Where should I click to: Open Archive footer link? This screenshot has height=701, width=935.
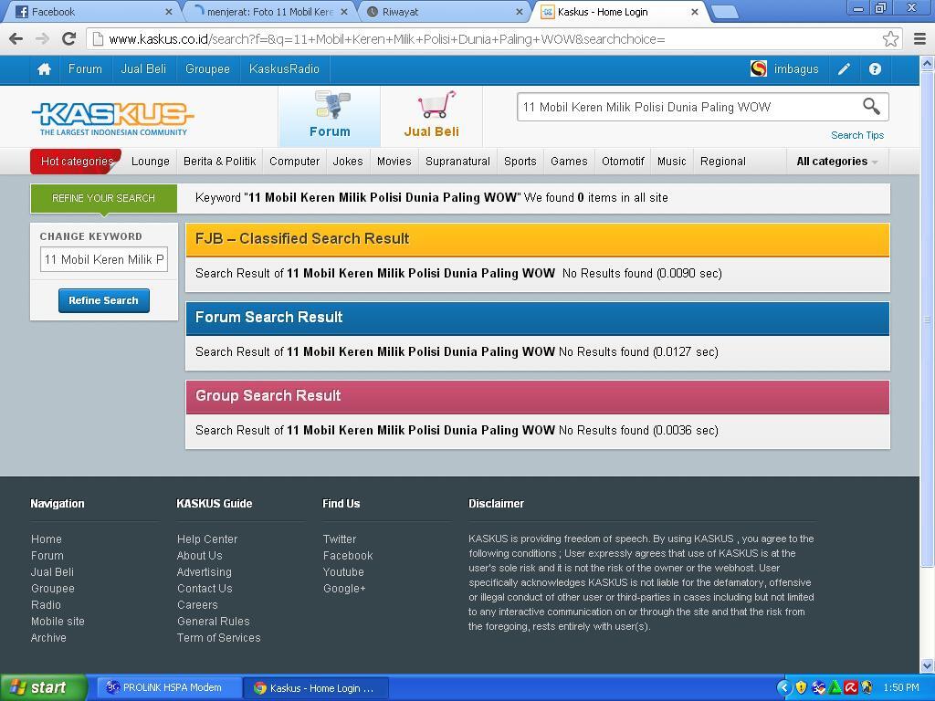[48, 637]
